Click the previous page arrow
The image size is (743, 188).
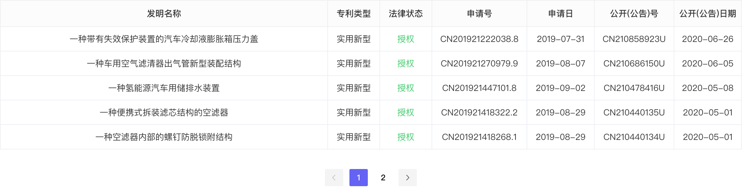(334, 178)
